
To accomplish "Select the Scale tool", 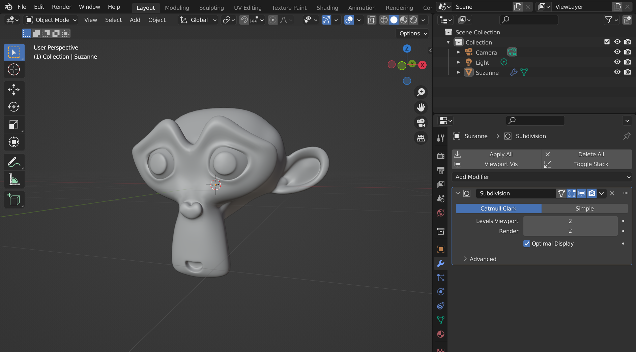I will pos(14,125).
